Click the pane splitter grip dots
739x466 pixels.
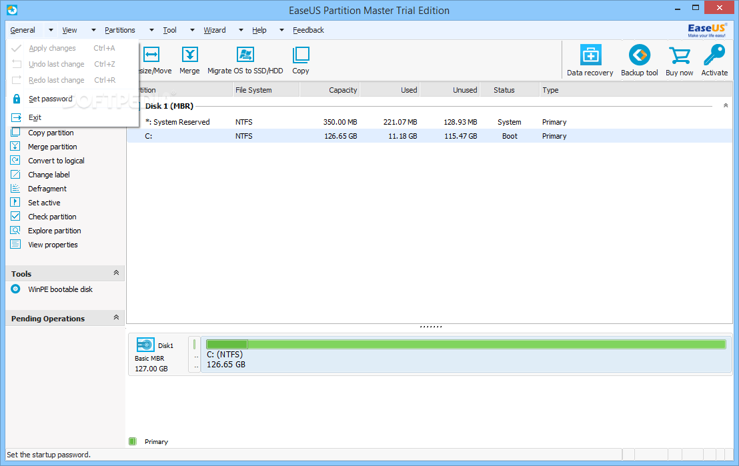pyautogui.click(x=431, y=326)
